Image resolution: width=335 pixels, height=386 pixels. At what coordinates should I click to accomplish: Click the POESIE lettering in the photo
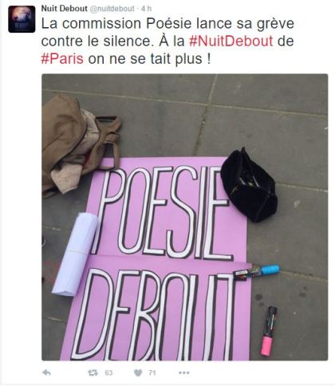pyautogui.click(x=162, y=211)
